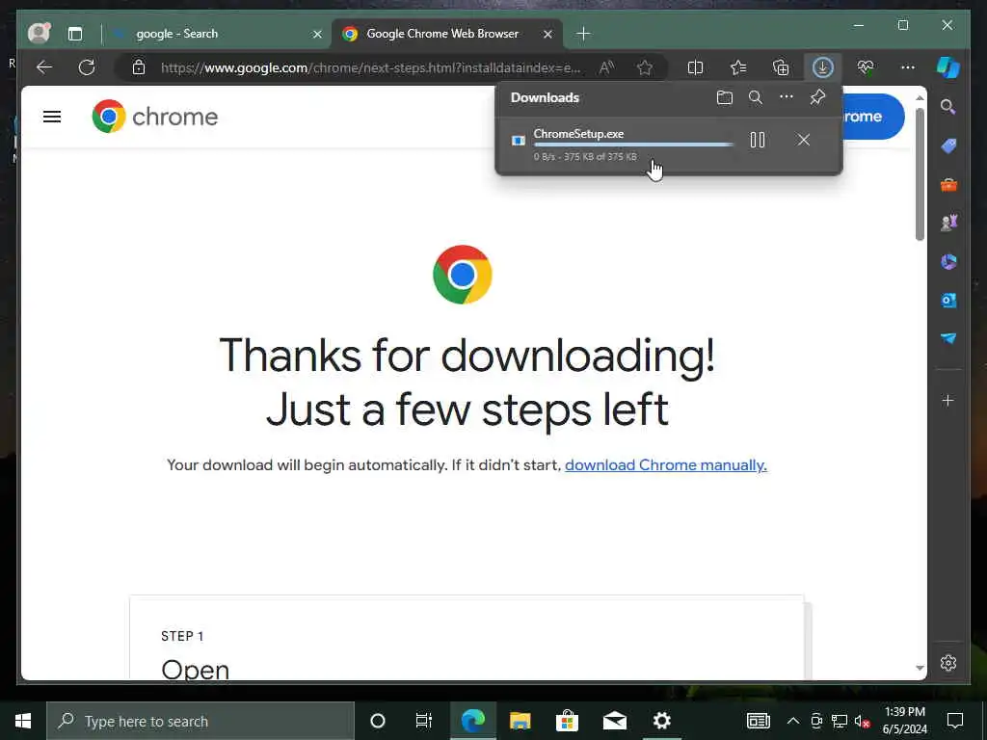Viewport: 987px width, 740px height.
Task: Open the Shopping tag in sidebar
Action: (x=948, y=146)
